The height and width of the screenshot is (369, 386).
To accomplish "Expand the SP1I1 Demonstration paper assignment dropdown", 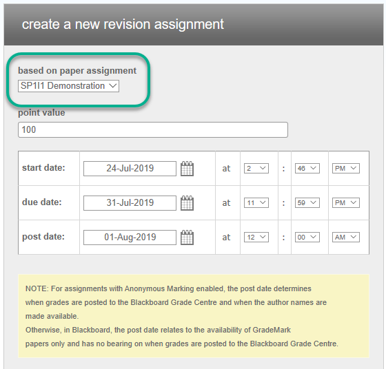I will 68,86.
